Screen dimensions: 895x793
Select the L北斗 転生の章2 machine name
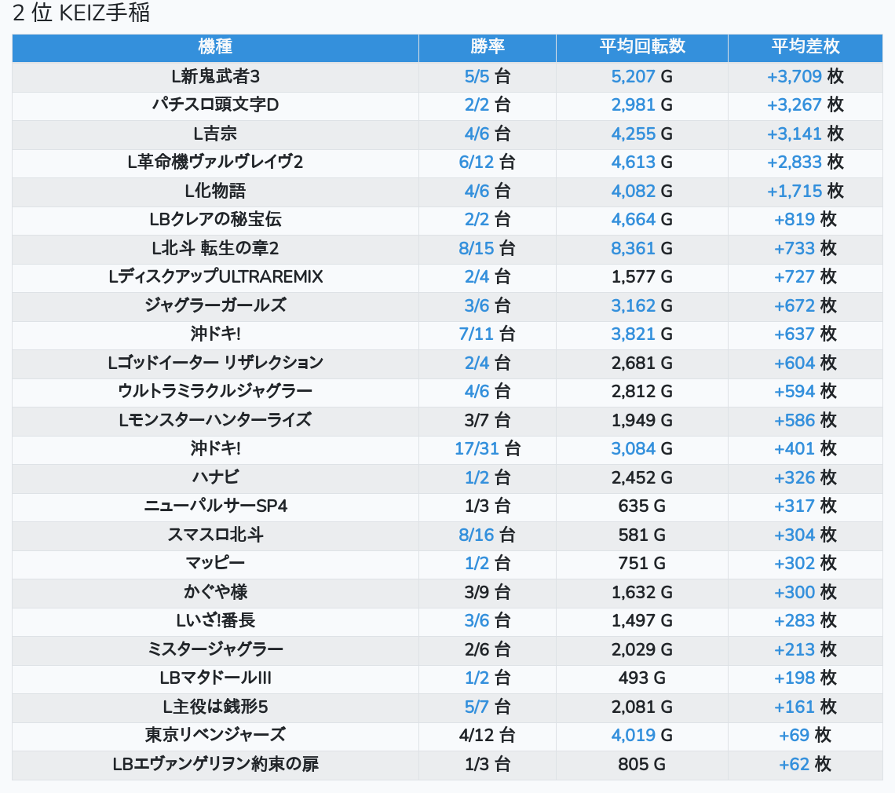point(215,249)
